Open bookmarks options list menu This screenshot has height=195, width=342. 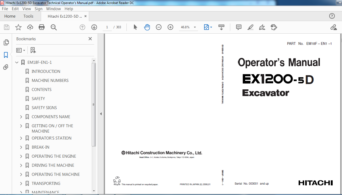point(21,50)
